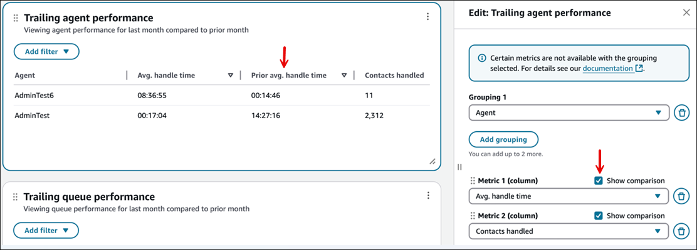Viewport: 697px width, 250px height.
Task: Close the Edit panel
Action: click(686, 12)
